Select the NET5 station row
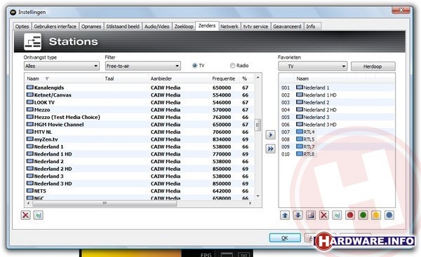421x257 pixels. click(139, 190)
